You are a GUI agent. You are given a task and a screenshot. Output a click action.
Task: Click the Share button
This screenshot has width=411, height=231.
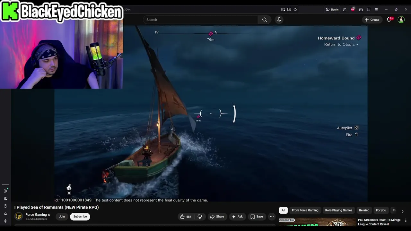pos(217,217)
